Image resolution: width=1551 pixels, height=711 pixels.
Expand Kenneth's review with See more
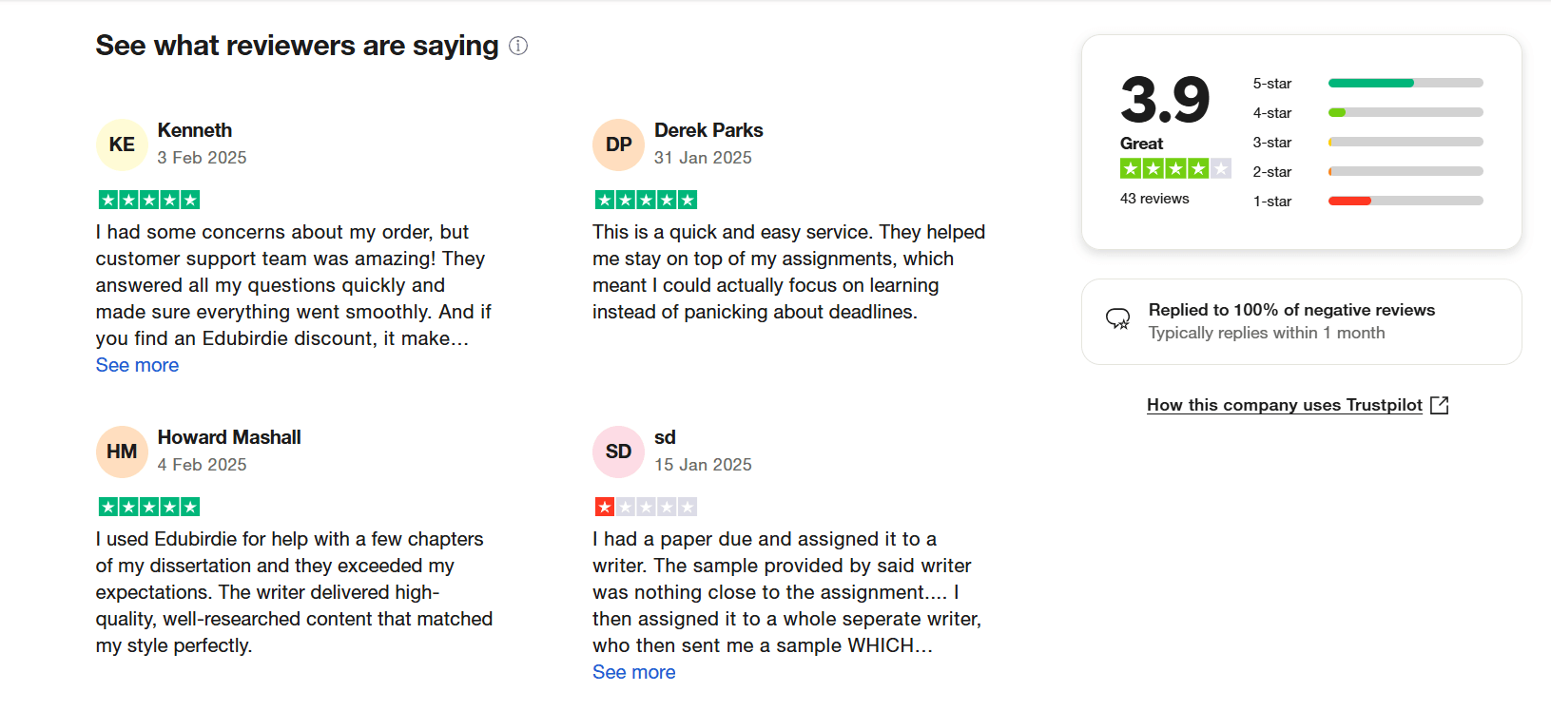point(137,365)
